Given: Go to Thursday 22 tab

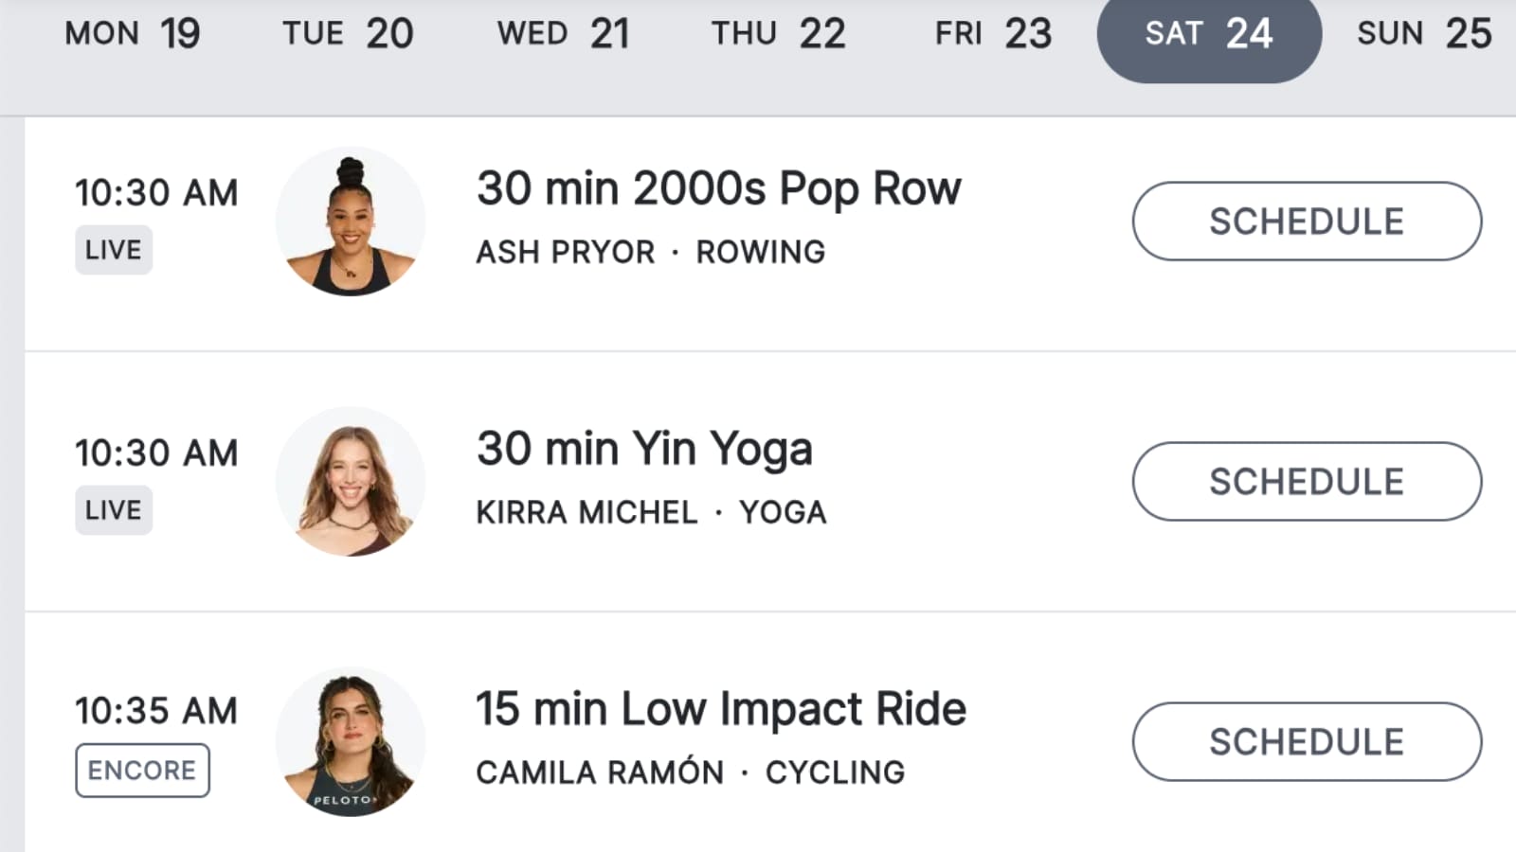Looking at the screenshot, I should tap(778, 34).
